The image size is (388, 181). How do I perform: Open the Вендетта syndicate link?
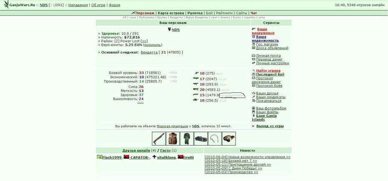[149, 52]
